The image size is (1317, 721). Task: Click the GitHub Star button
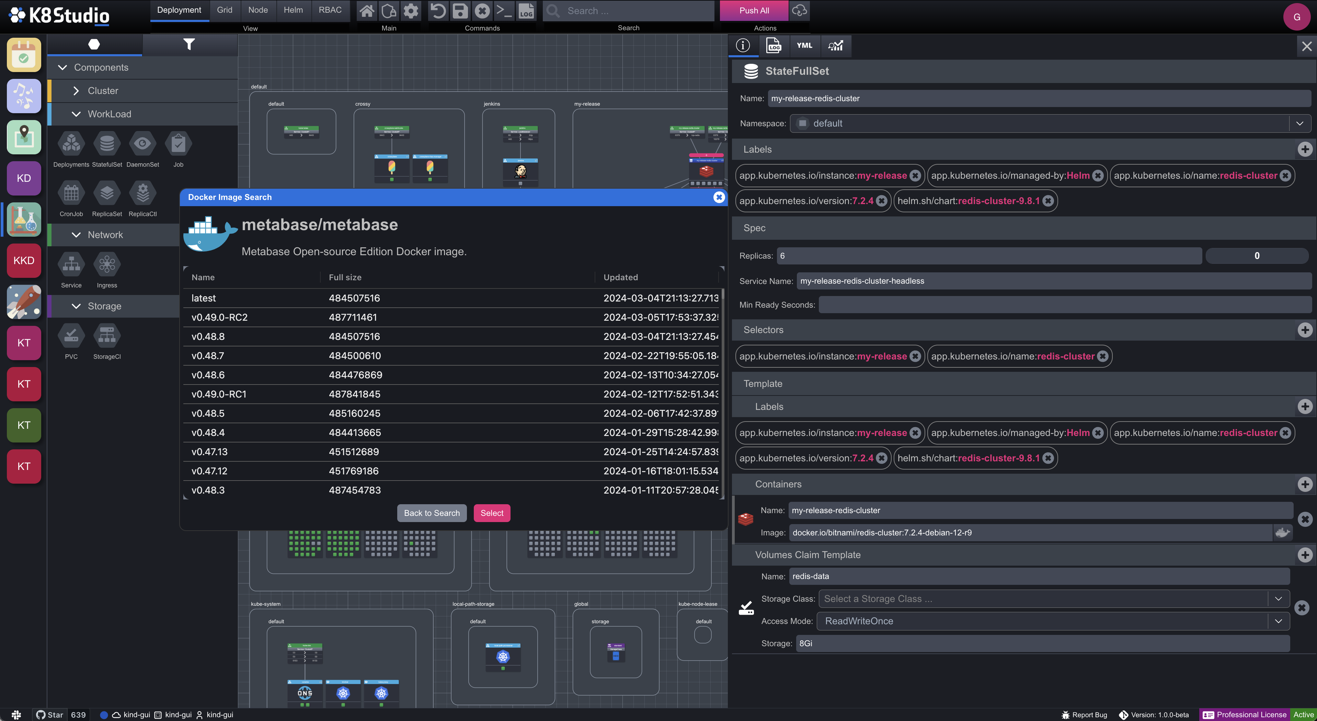point(49,715)
